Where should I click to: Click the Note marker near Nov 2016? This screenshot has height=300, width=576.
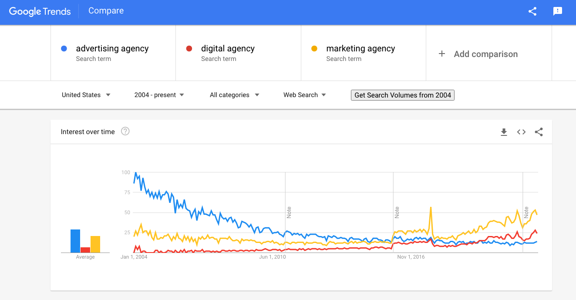[397, 212]
